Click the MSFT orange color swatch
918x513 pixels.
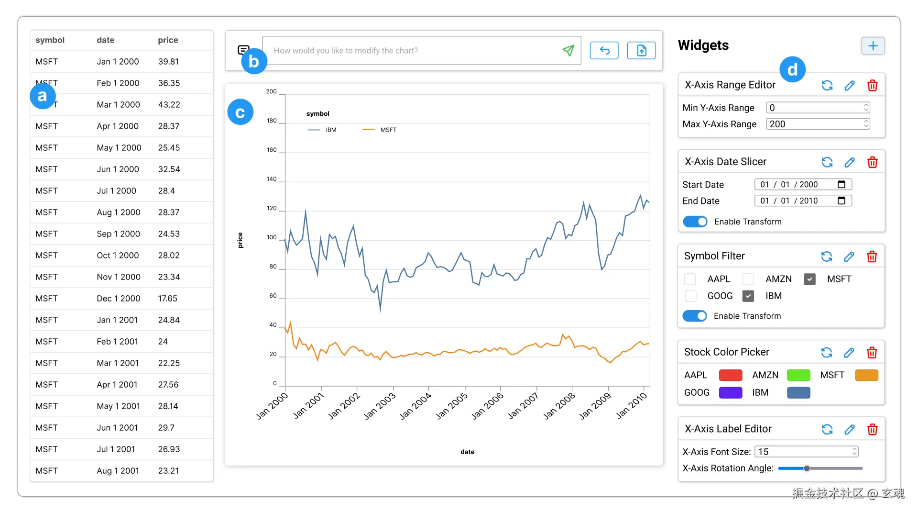point(866,375)
